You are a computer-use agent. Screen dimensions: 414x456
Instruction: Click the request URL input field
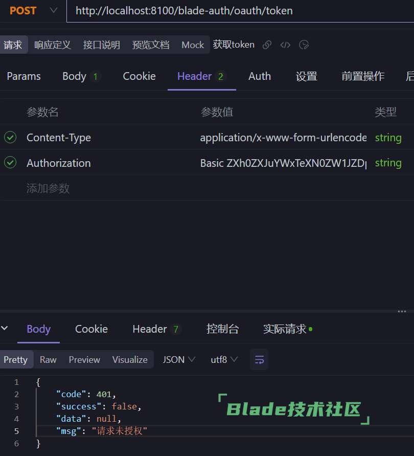pyautogui.click(x=204, y=10)
